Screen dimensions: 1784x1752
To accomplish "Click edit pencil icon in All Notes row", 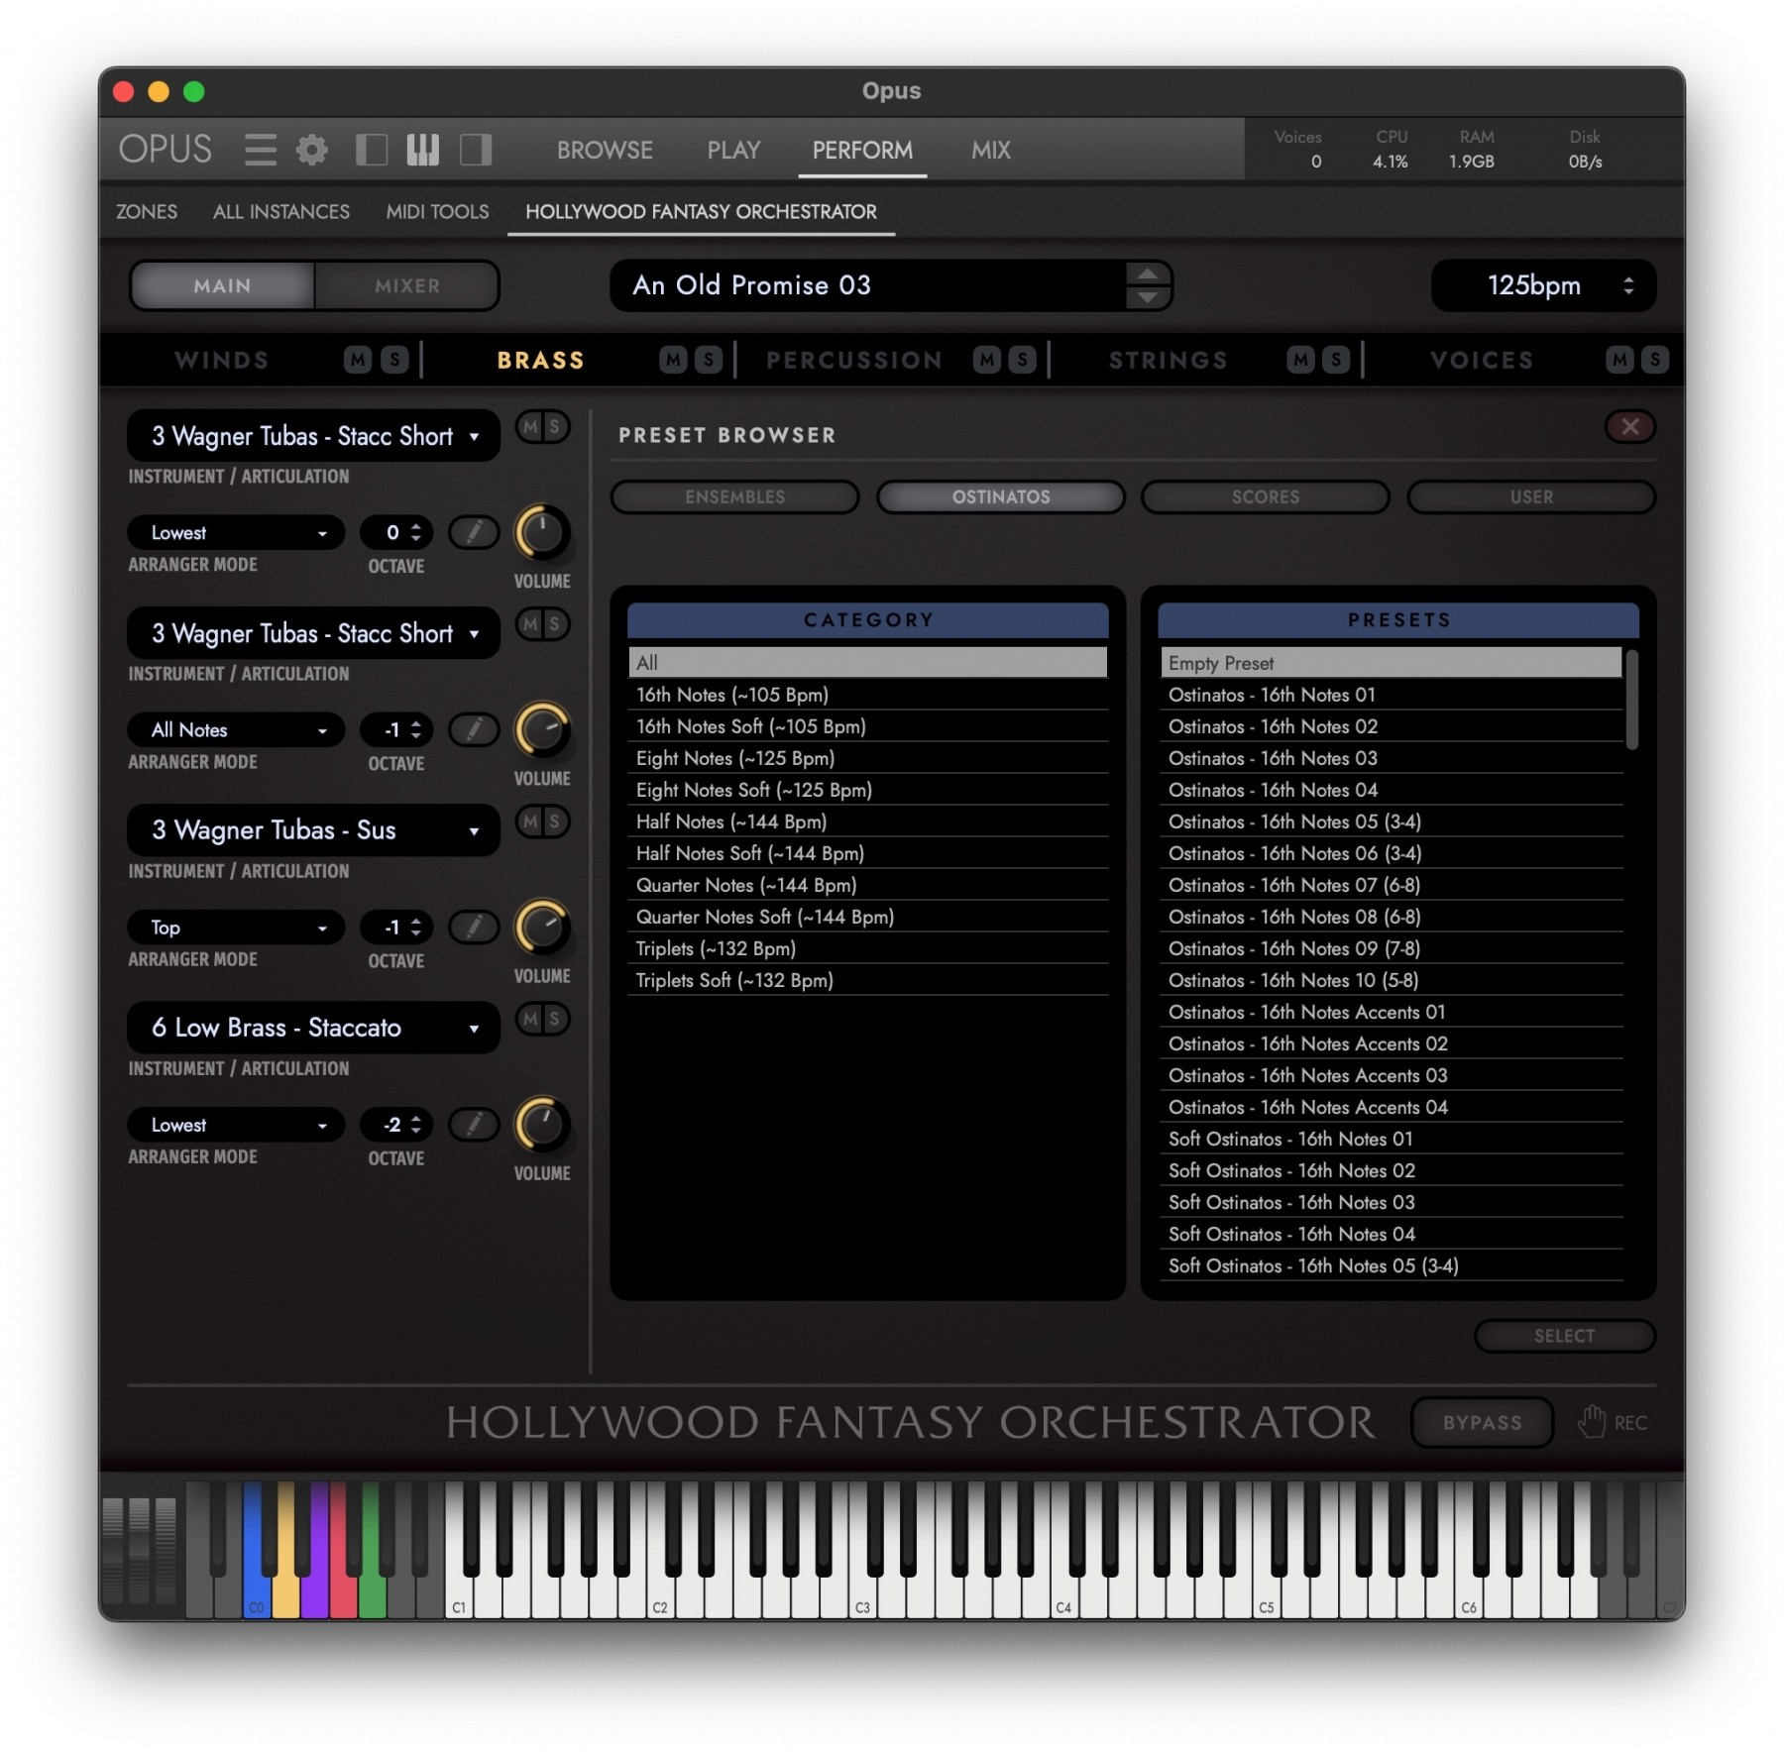I will pos(475,730).
